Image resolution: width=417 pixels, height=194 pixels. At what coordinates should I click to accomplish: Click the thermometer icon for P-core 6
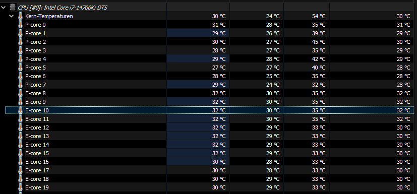pos(21,76)
